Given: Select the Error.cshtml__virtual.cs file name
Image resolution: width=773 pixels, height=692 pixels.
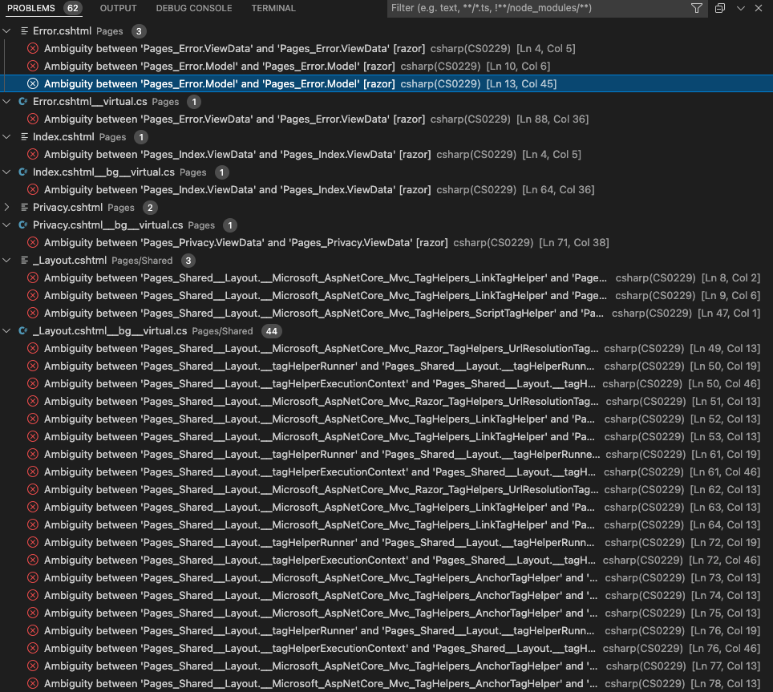Looking at the screenshot, I should point(90,102).
